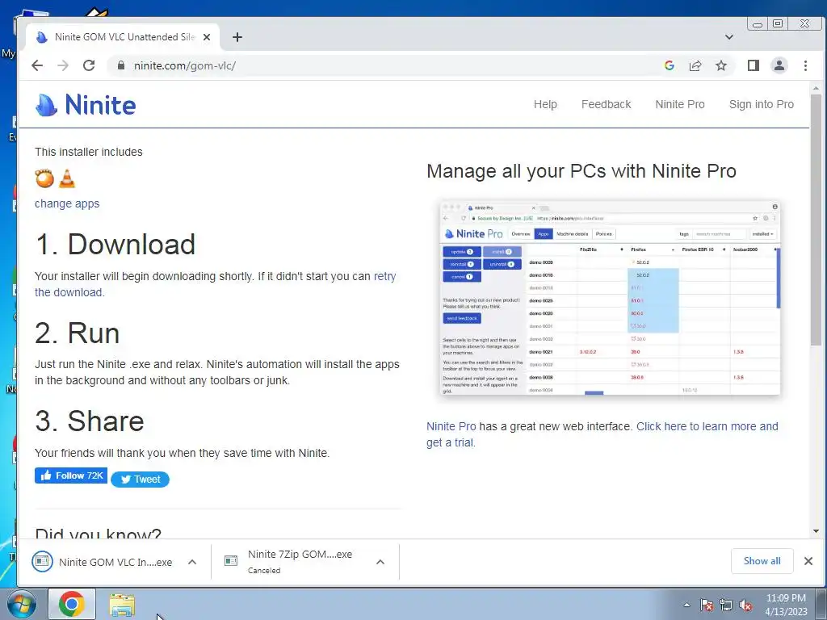
Task: Click the scrollbar up arrow
Action: pyautogui.click(x=816, y=88)
